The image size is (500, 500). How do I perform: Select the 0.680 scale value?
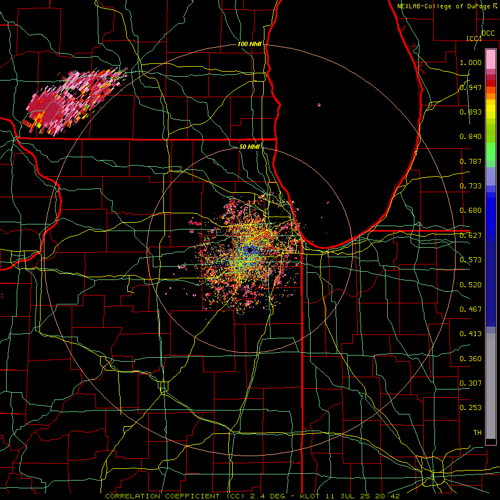(471, 211)
